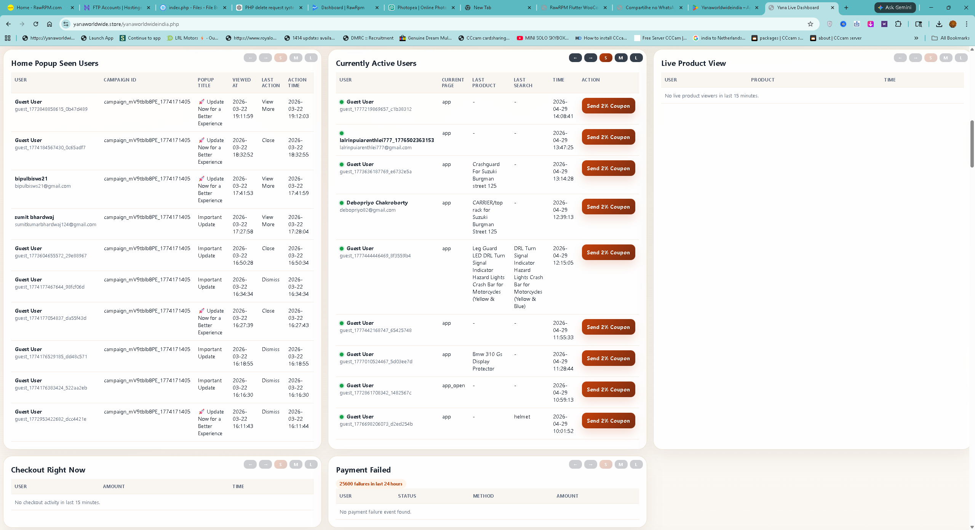Select the L size in Currently Active Users
Image resolution: width=975 pixels, height=530 pixels.
636,58
